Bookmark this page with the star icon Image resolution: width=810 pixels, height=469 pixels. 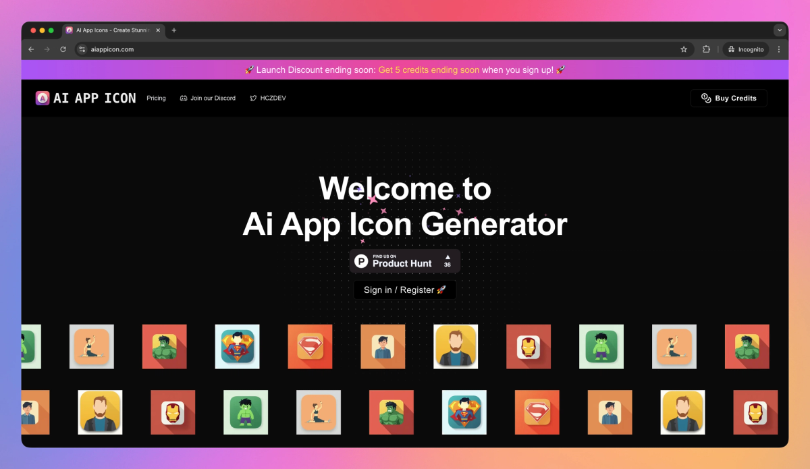684,49
